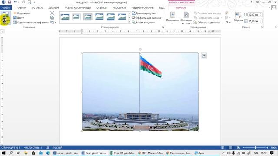Open Эффекты для рисунка effects menu
Viewport: 278px width, 156px height.
pos(147,18)
